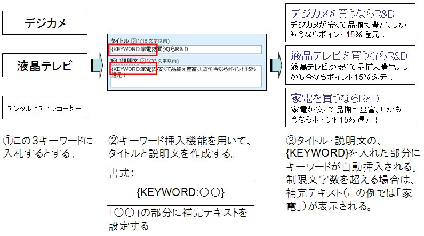Select the デジカメ keyword box

pyautogui.click(x=45, y=23)
